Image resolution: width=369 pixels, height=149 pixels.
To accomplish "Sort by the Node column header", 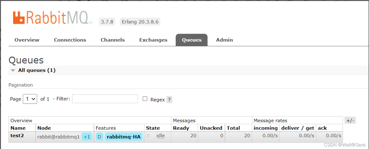I will pos(44,128).
